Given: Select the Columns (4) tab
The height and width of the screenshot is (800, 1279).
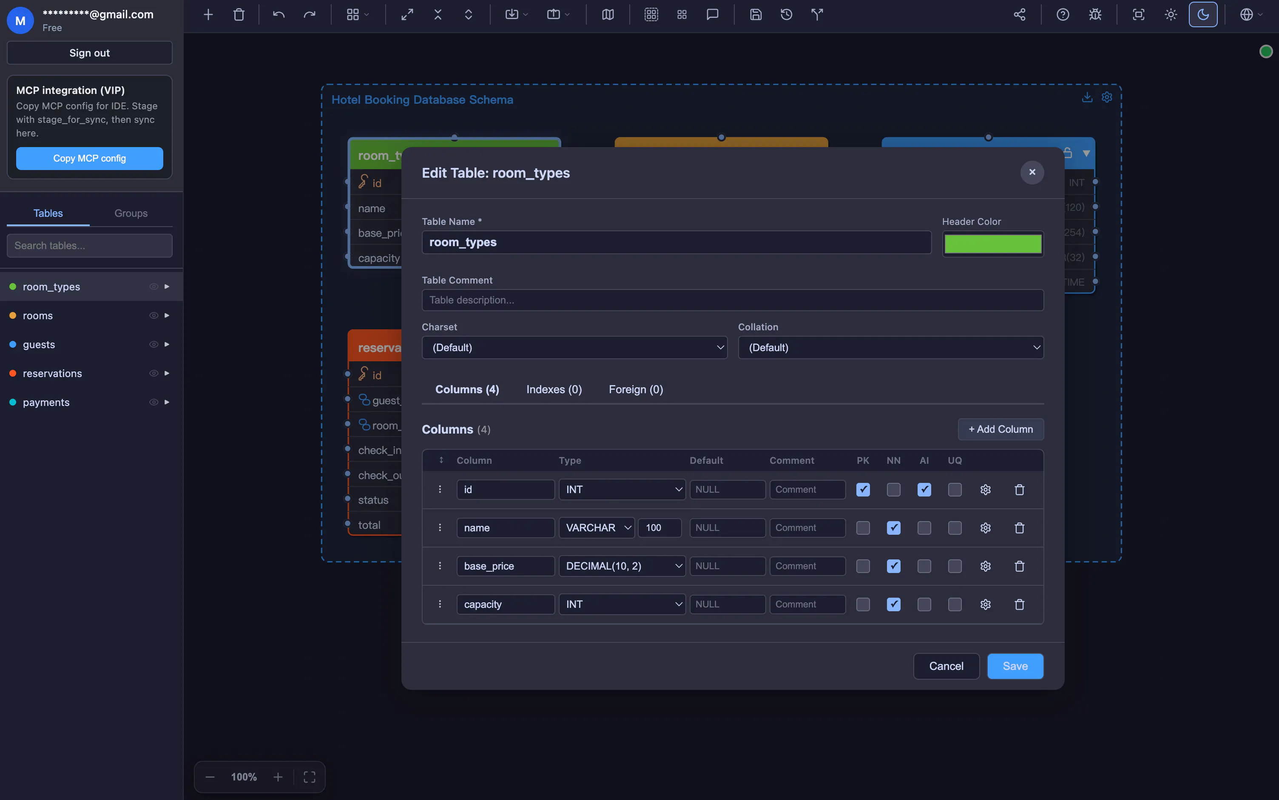Looking at the screenshot, I should 467,390.
